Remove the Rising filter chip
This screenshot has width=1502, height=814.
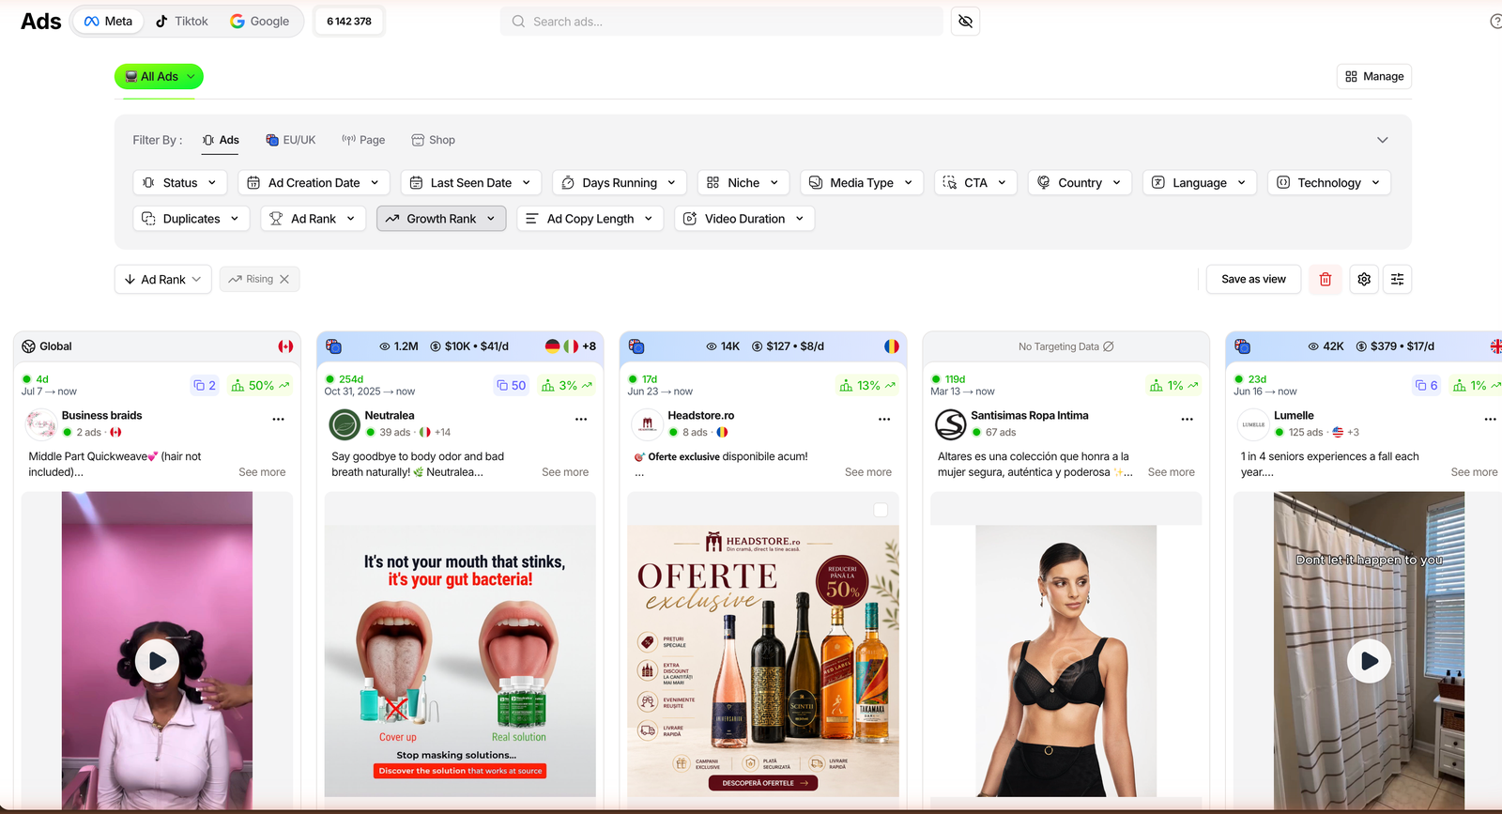pos(284,279)
